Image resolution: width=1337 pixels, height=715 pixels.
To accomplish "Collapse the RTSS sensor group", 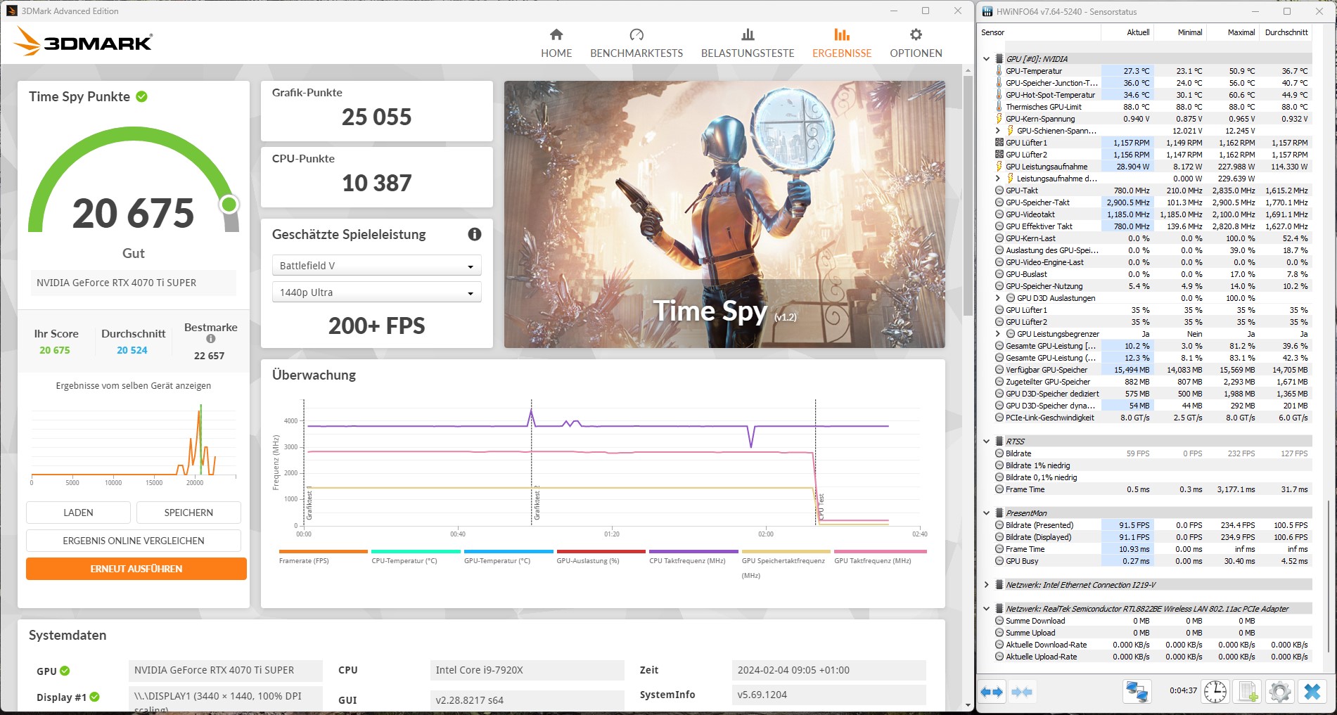I will tap(986, 442).
